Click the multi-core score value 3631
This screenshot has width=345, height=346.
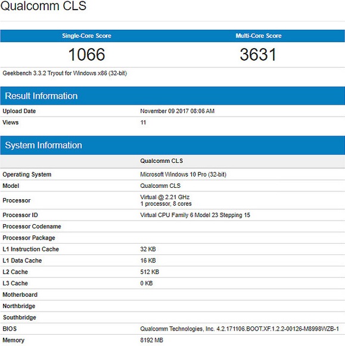click(258, 55)
